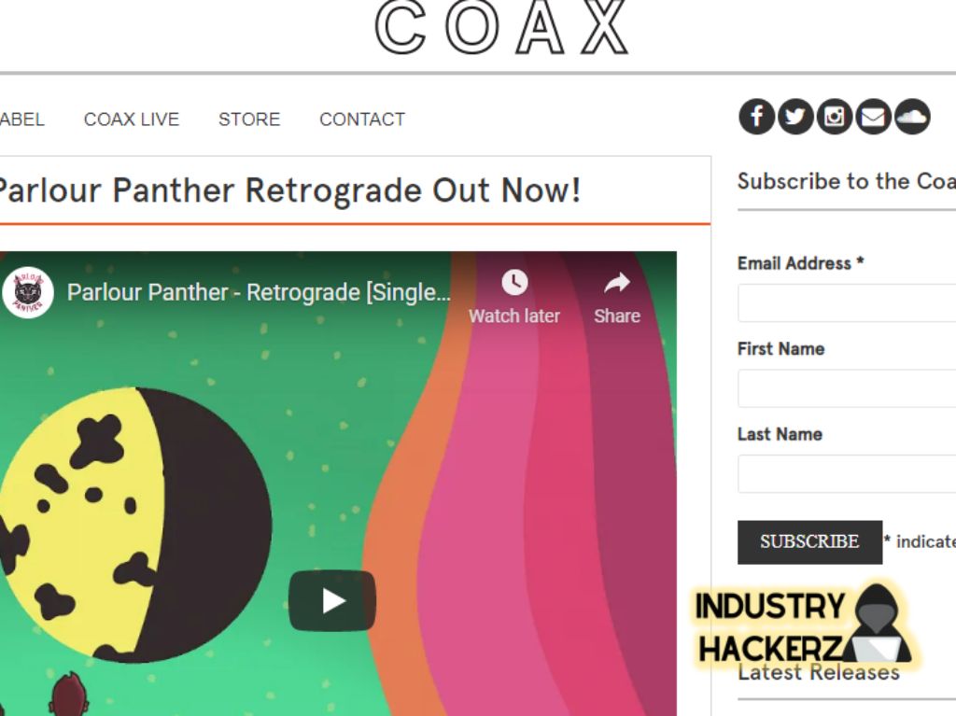Click the video title Parlour Panther - Retrograde
Viewport: 956px width, 716px height.
coord(259,293)
